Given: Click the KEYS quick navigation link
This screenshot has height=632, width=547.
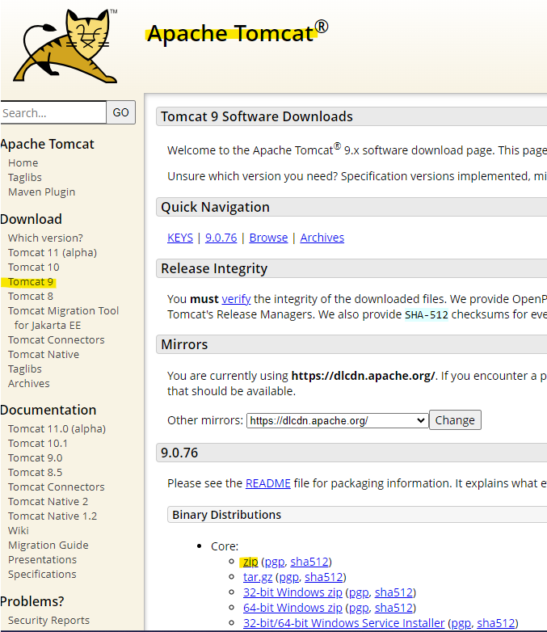Looking at the screenshot, I should (180, 238).
